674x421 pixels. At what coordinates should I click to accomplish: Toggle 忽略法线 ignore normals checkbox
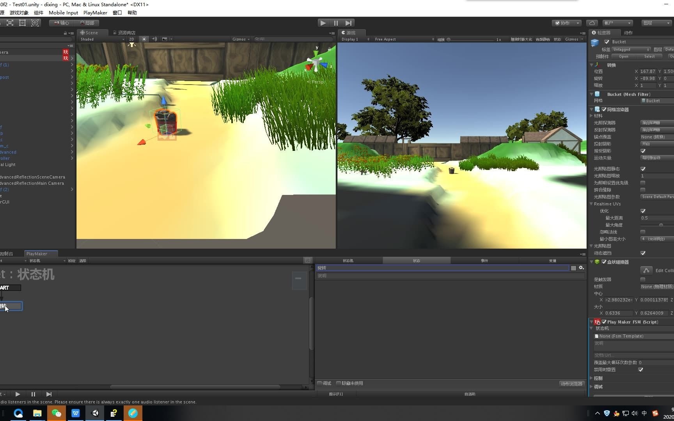(643, 232)
